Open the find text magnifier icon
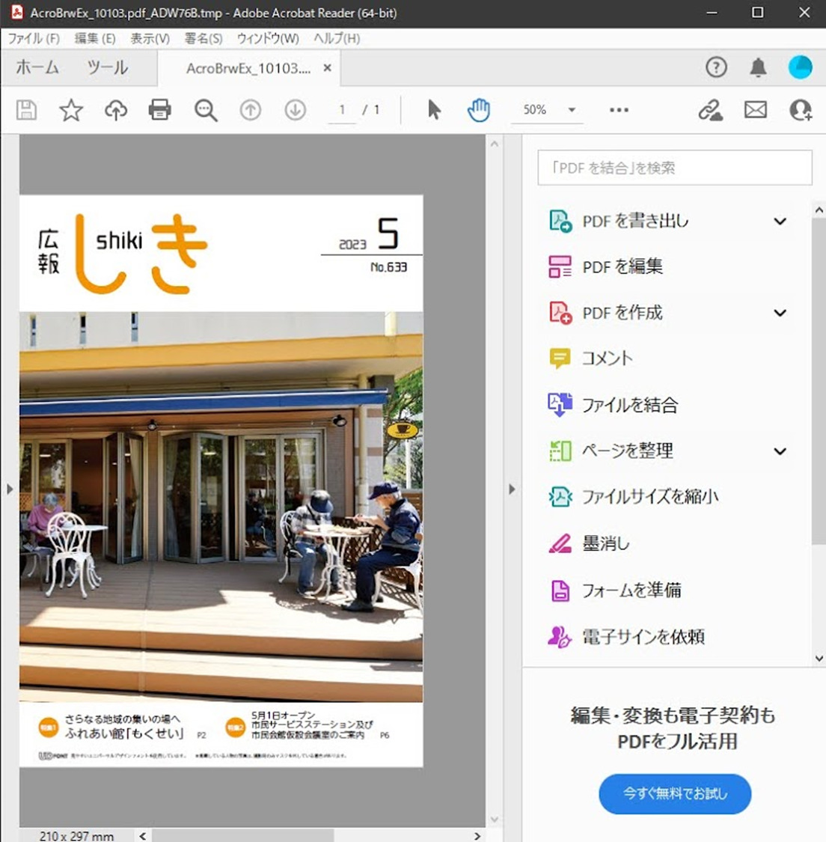826x842 pixels. coord(206,110)
